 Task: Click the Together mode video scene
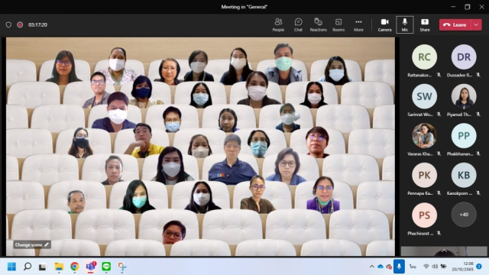[x=200, y=147]
